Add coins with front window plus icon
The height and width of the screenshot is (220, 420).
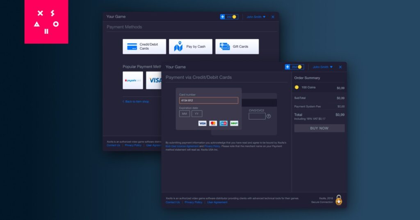(288, 67)
